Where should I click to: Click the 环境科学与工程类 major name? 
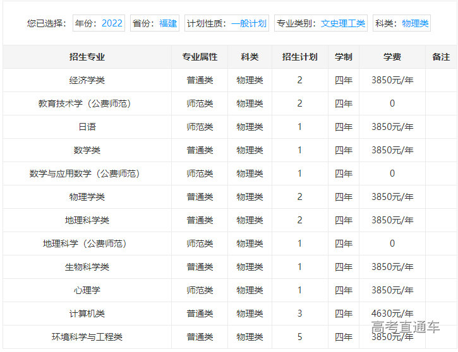[87, 337]
